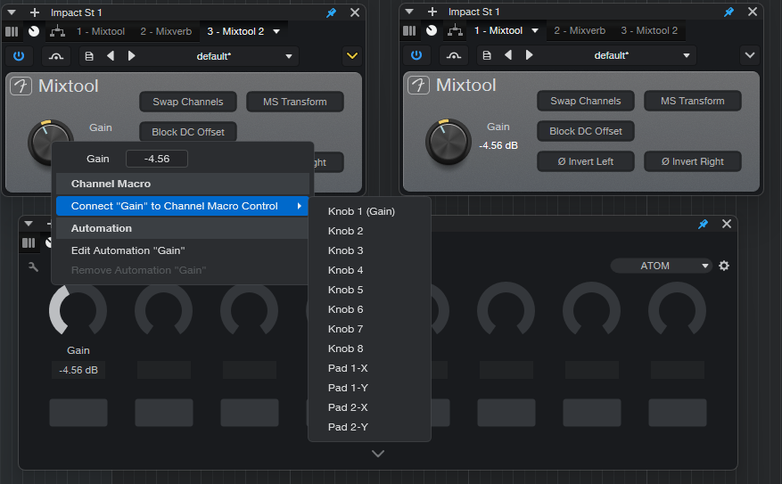
Task: Pin the left Impact St 1 plugin window
Action: [x=331, y=13]
